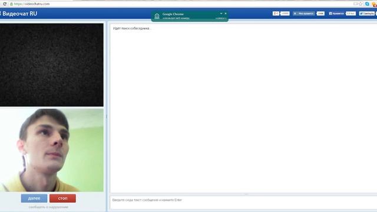Image resolution: width=377 pixels, height=212 pixels.
Task: Expand the Chrome notification chevron
Action: pos(221,14)
